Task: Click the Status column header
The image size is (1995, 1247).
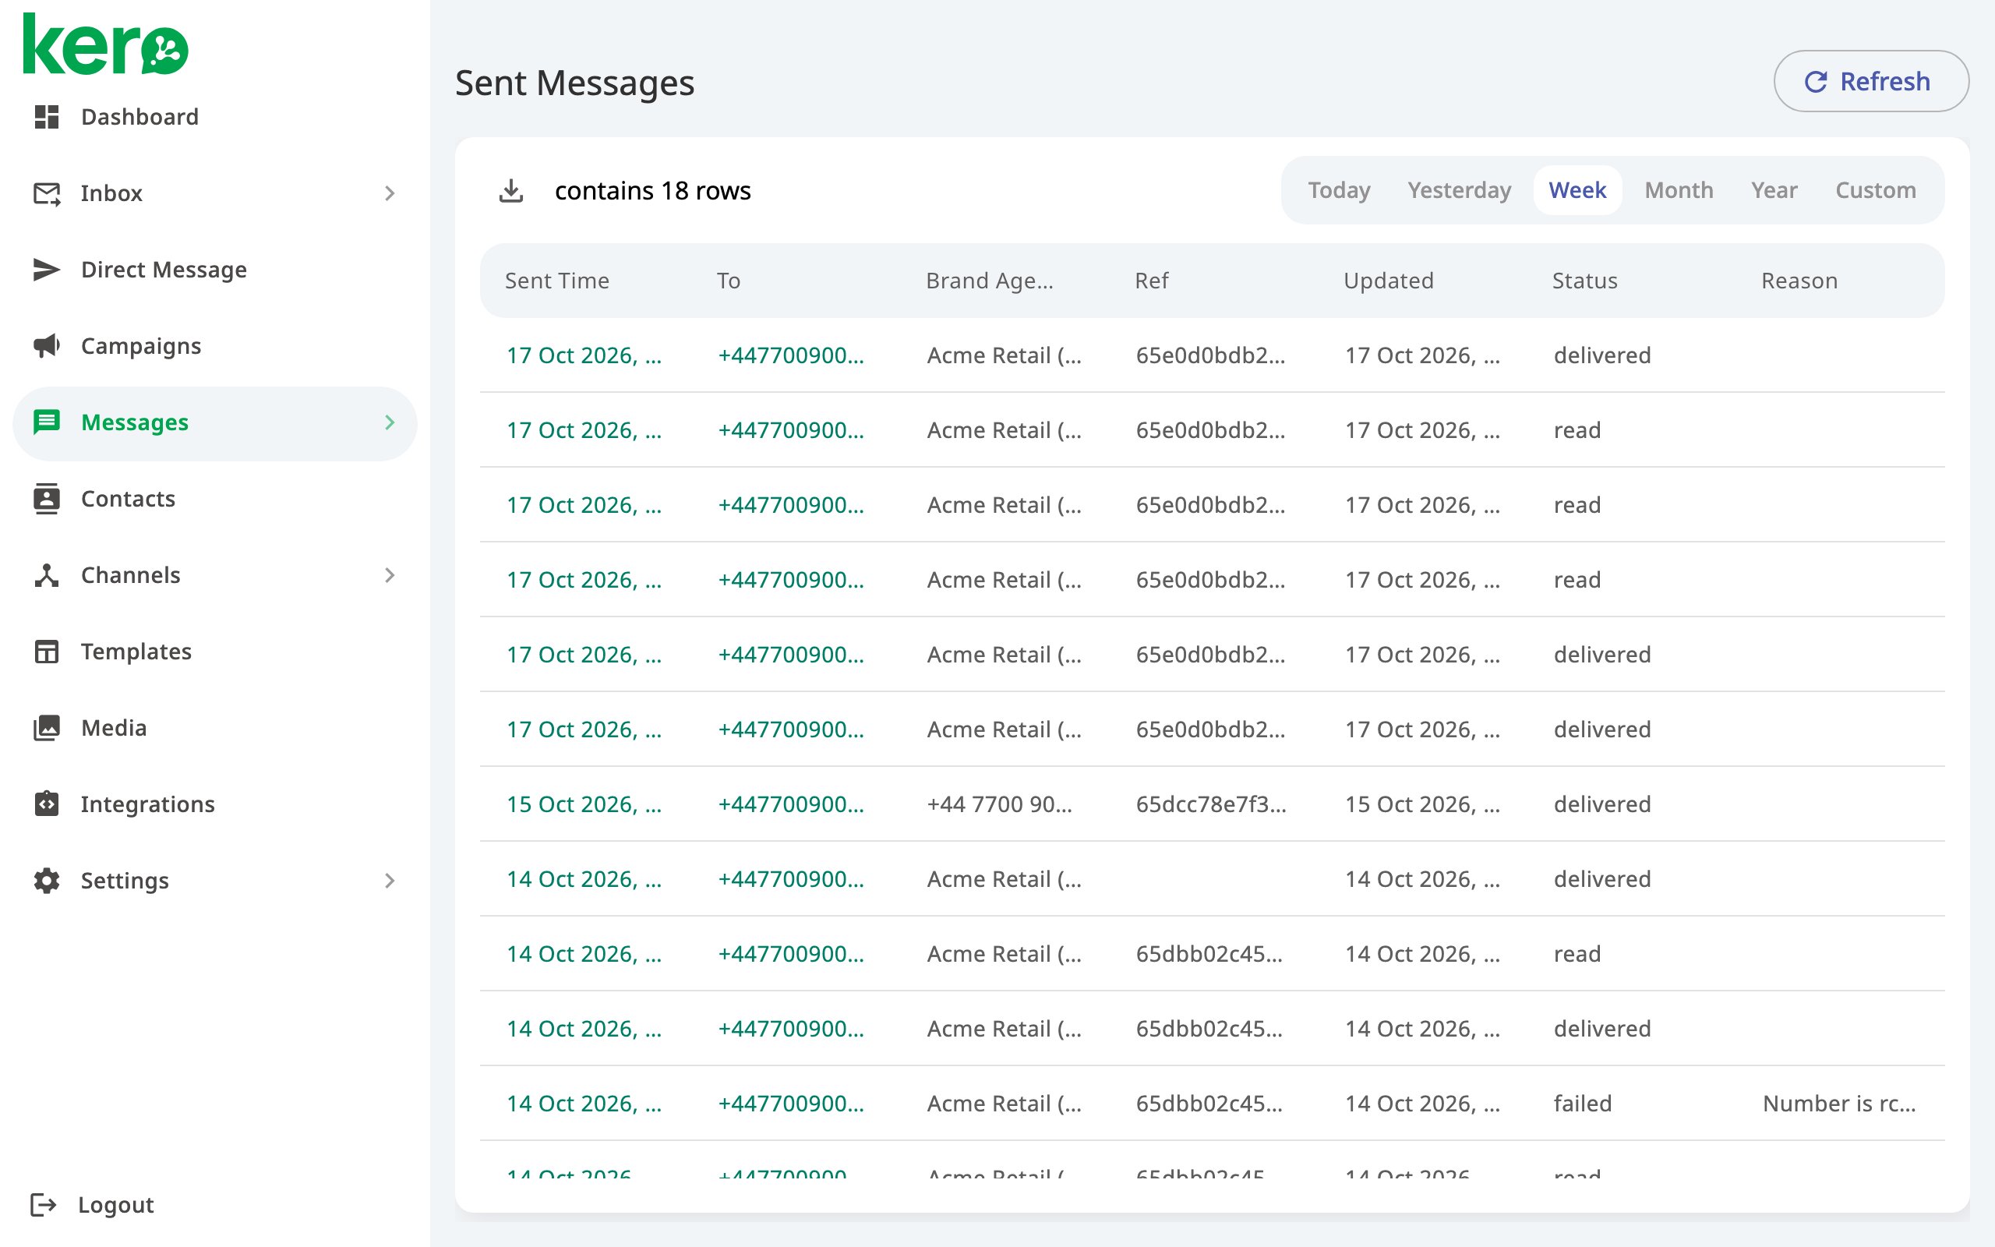Action: click(1584, 281)
